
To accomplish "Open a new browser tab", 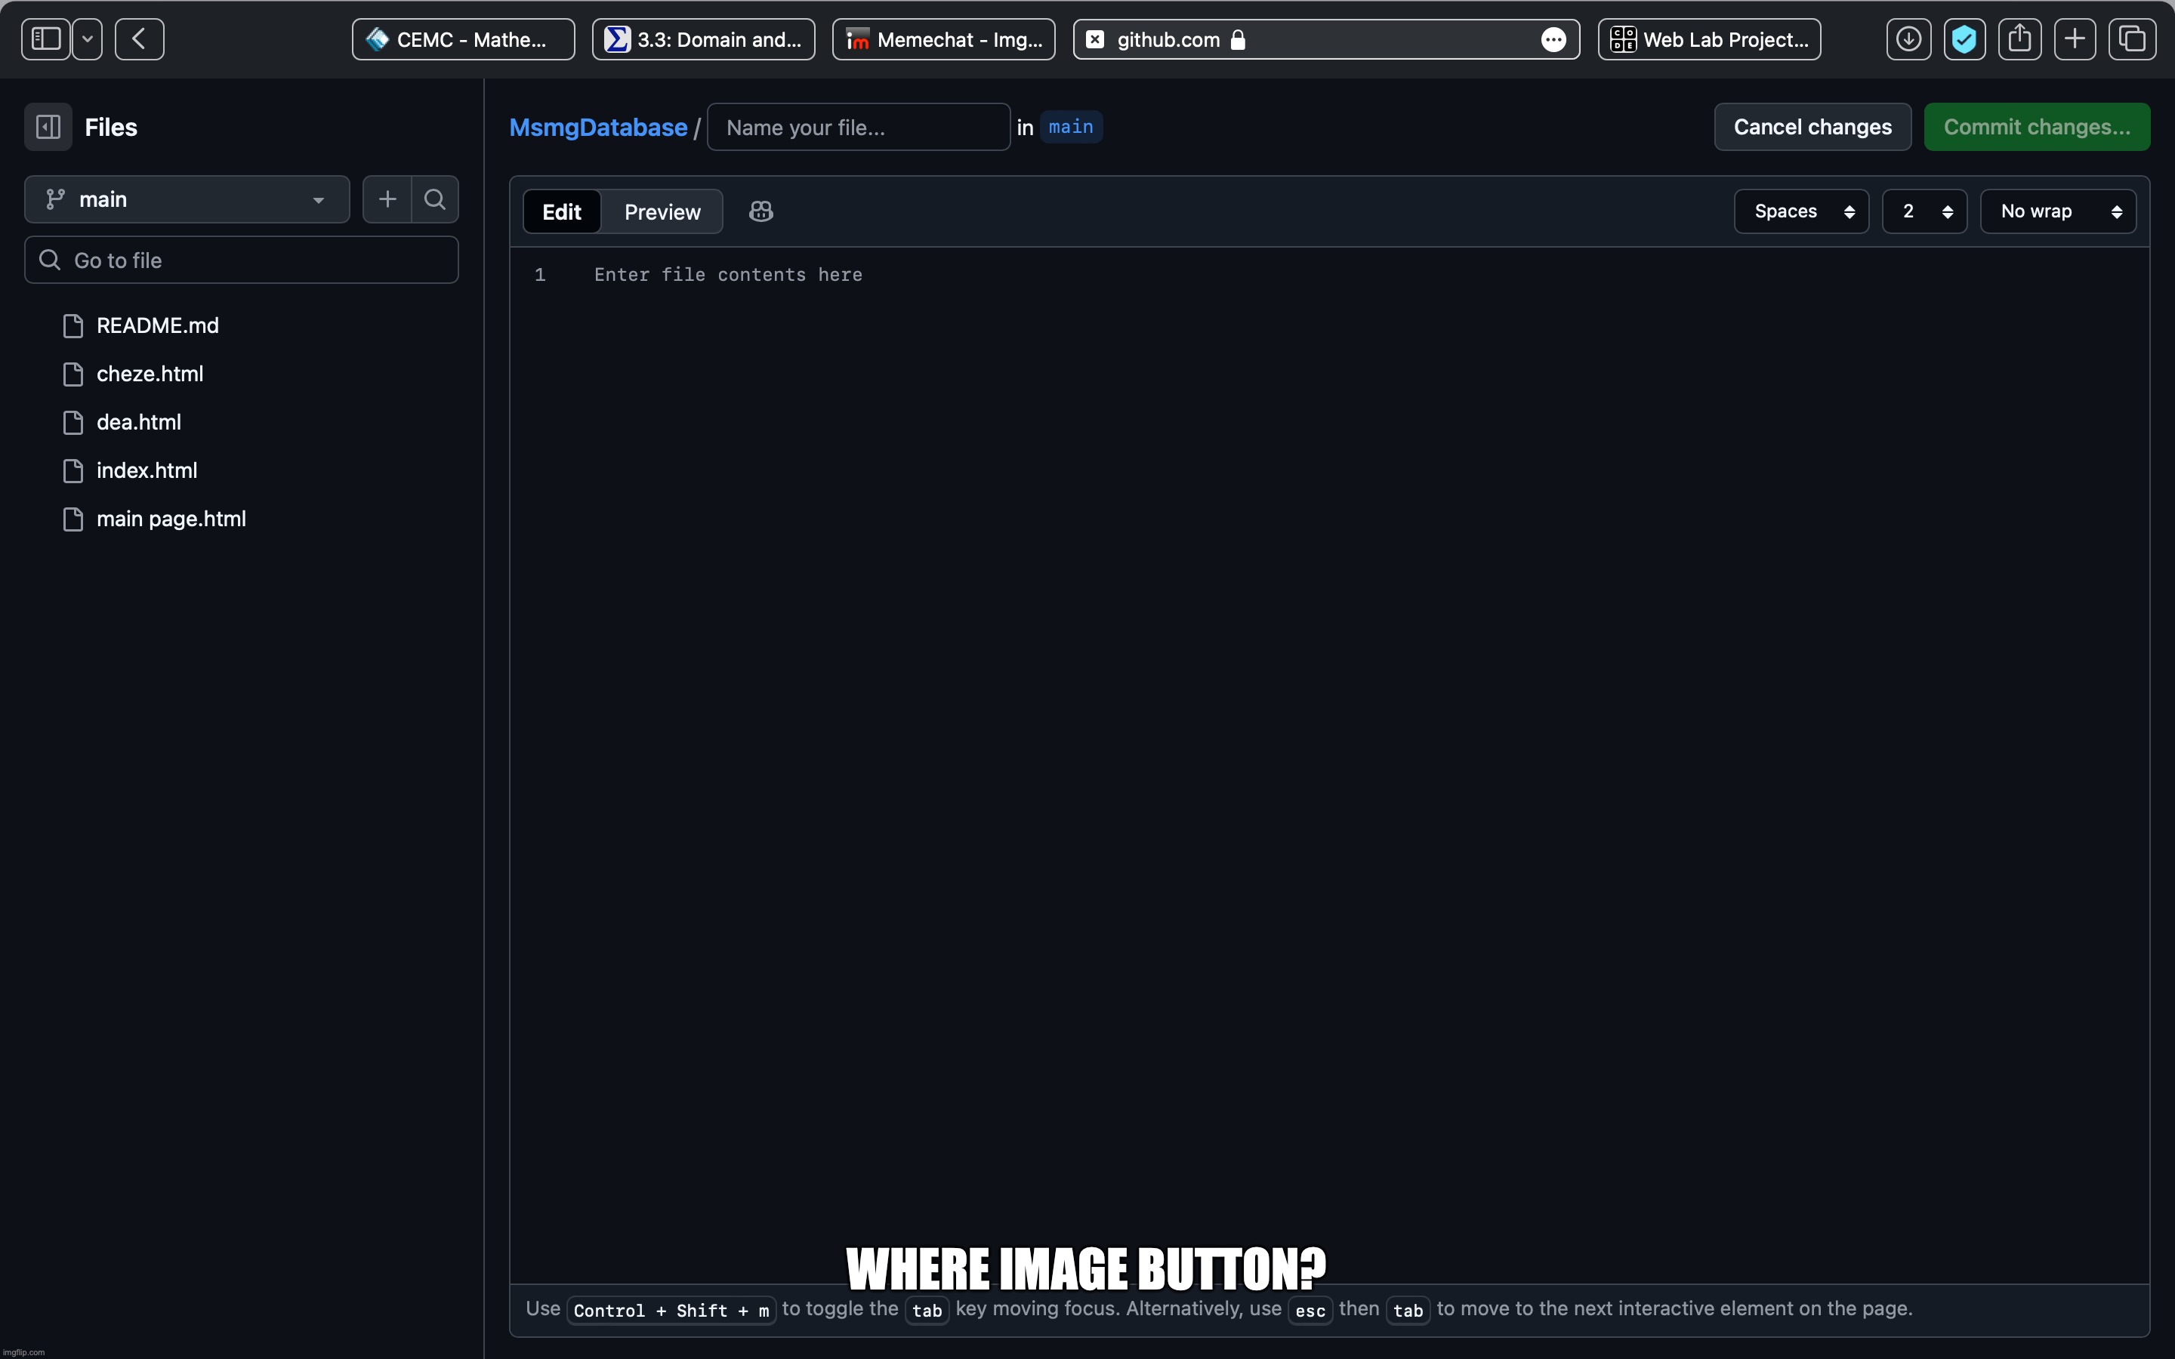I will pos(2075,39).
